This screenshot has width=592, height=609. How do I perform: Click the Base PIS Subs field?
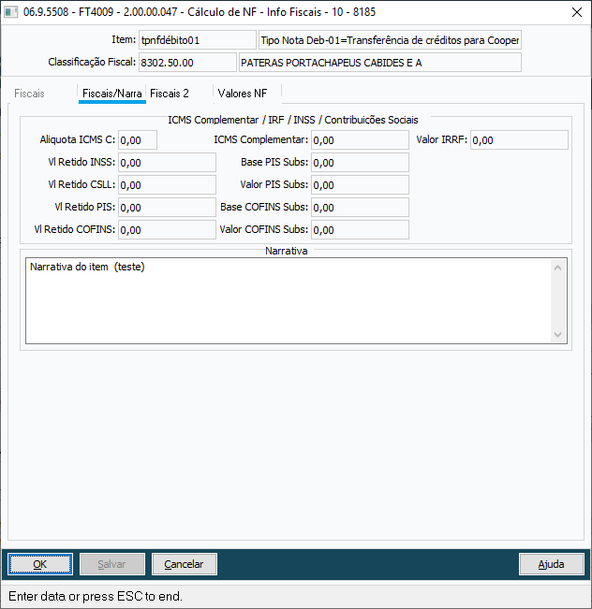(360, 163)
